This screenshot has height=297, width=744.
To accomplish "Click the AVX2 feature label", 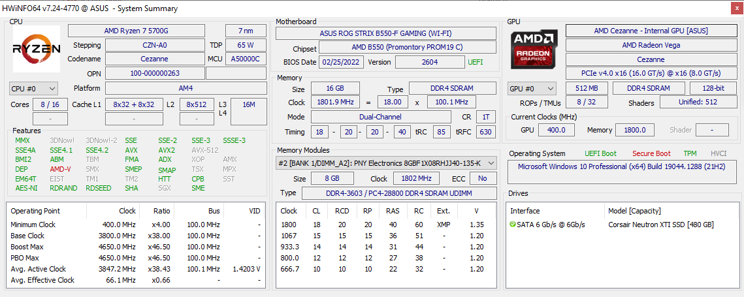I will coord(167,150).
